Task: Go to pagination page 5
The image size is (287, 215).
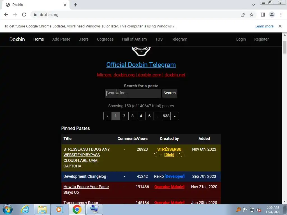Action: pyautogui.click(x=149, y=116)
